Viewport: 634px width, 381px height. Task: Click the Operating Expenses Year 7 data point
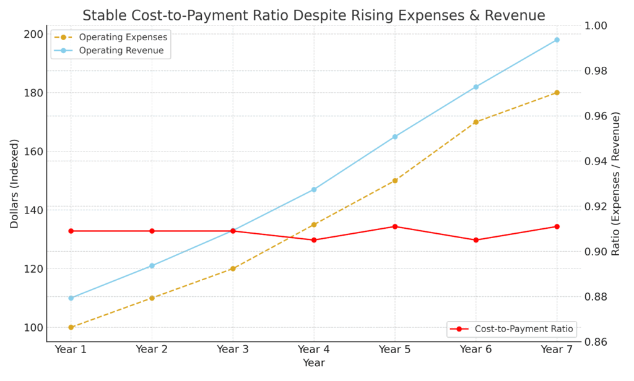pos(557,93)
